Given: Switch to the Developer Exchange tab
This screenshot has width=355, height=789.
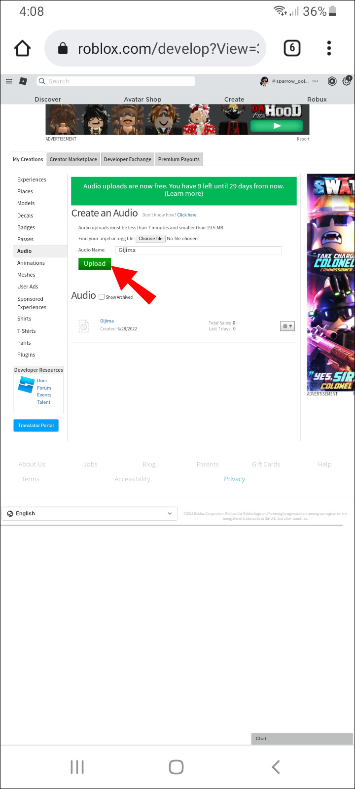Looking at the screenshot, I should pos(127,159).
